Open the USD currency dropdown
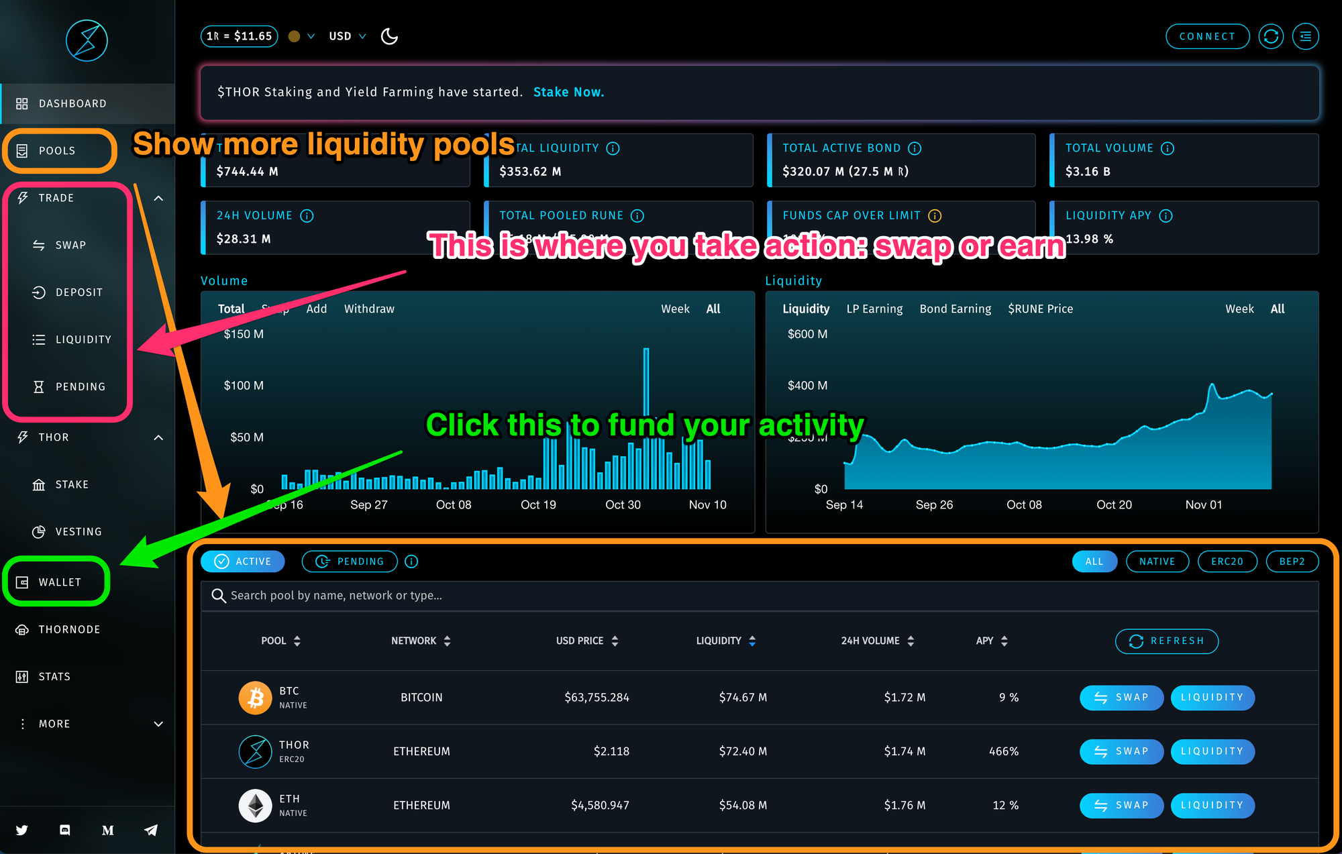The image size is (1342, 854). pyautogui.click(x=348, y=36)
